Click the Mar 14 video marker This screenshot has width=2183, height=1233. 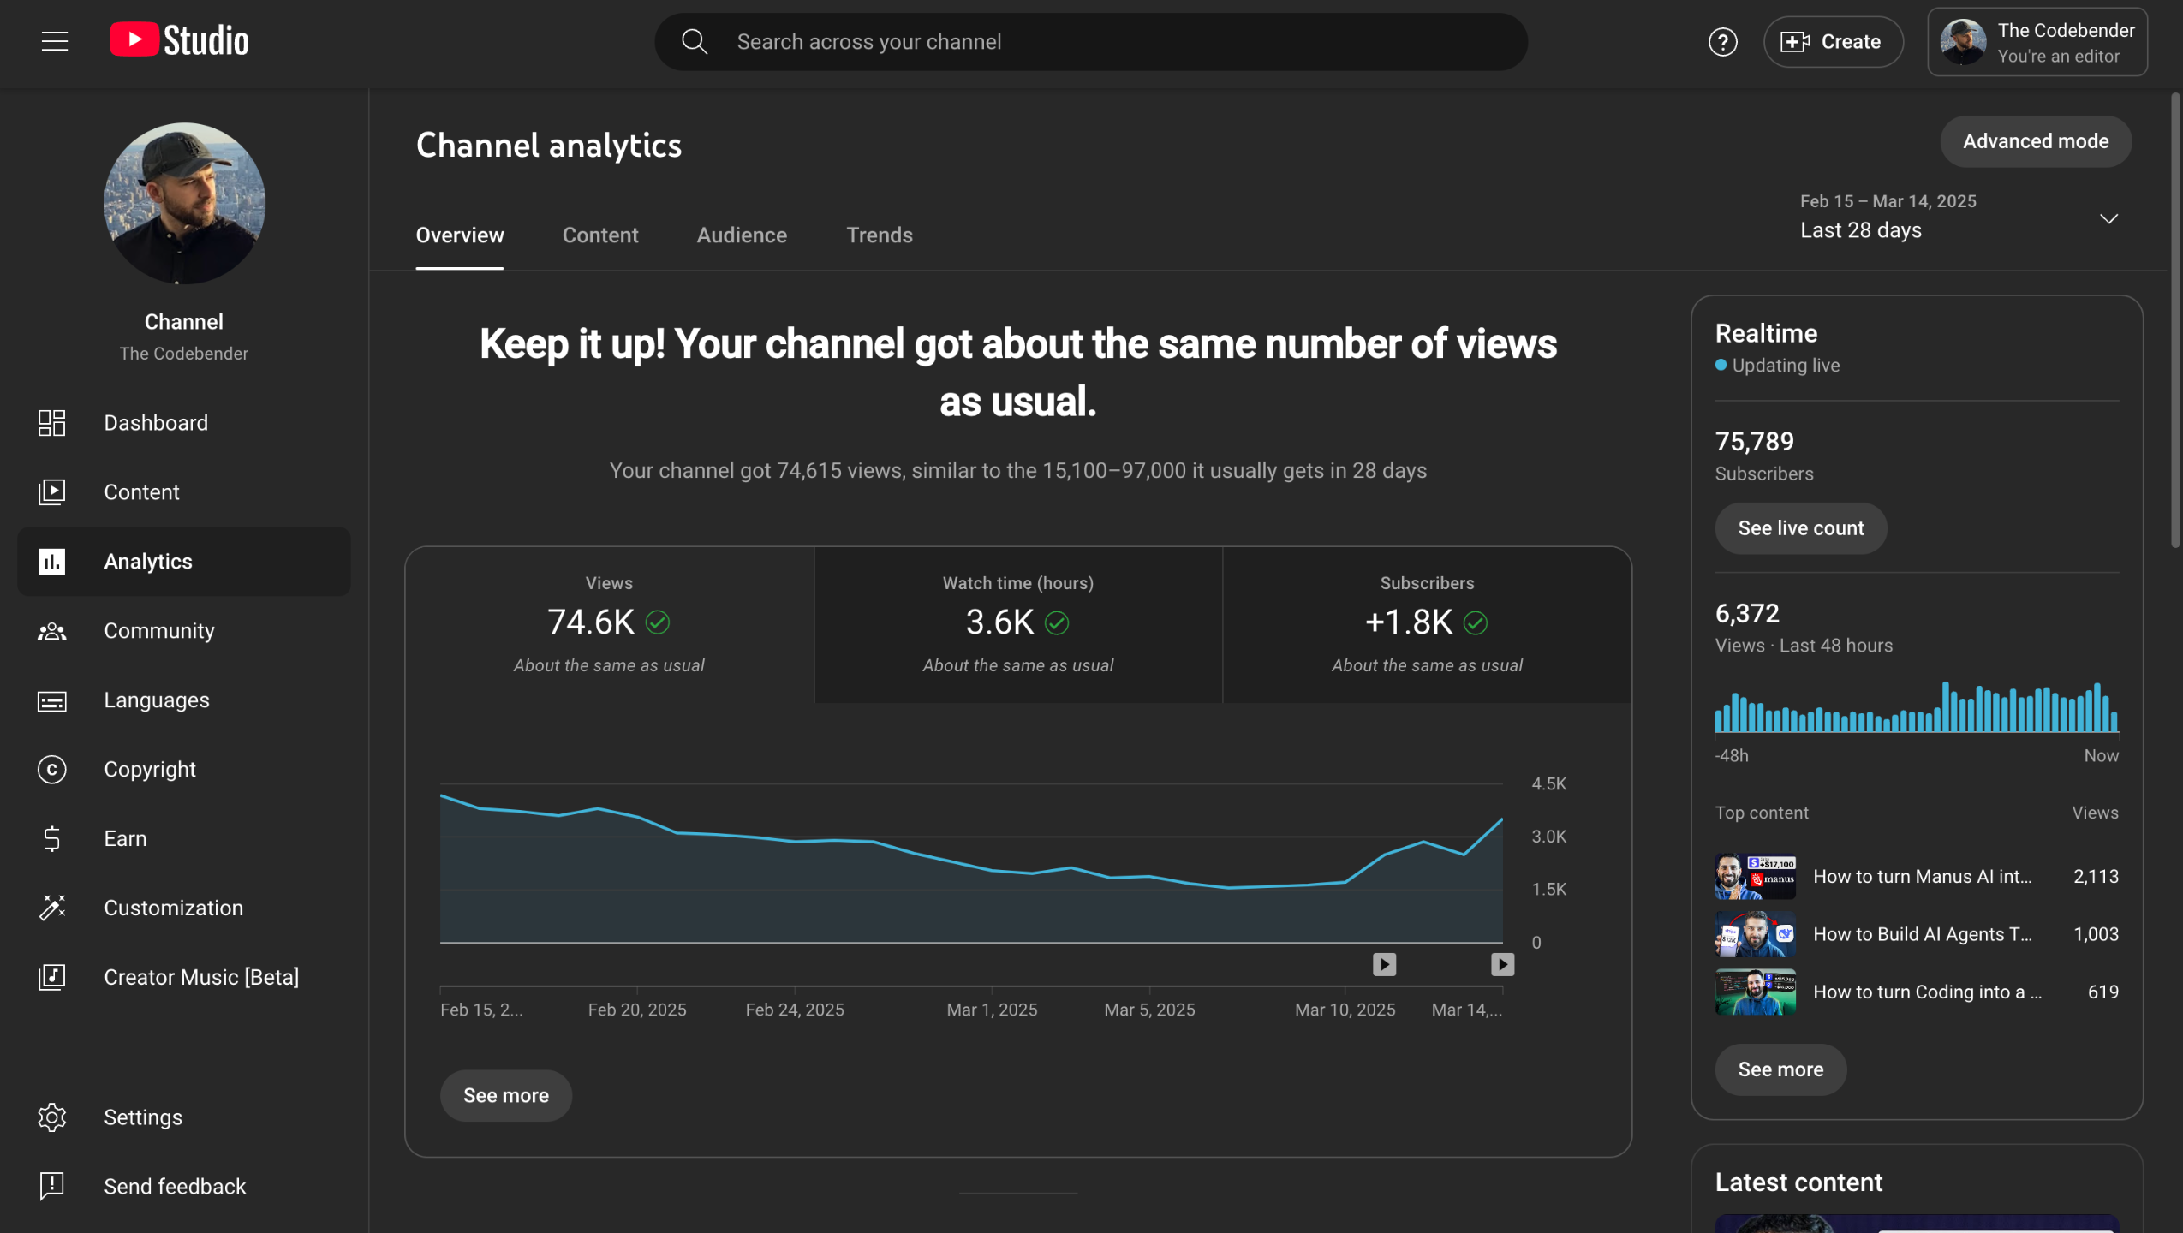tap(1502, 965)
